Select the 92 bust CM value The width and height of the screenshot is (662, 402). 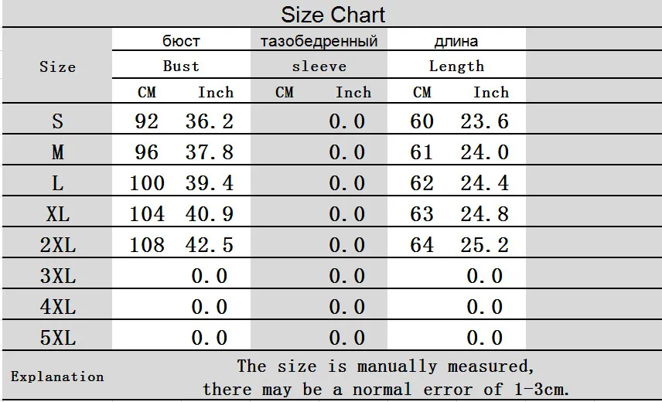point(146,121)
